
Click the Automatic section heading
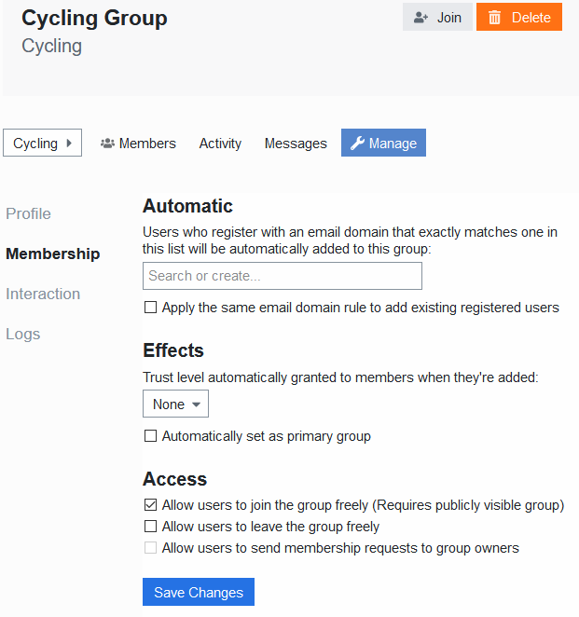click(x=187, y=206)
